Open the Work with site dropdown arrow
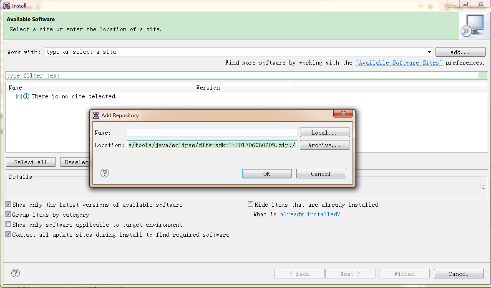 429,52
